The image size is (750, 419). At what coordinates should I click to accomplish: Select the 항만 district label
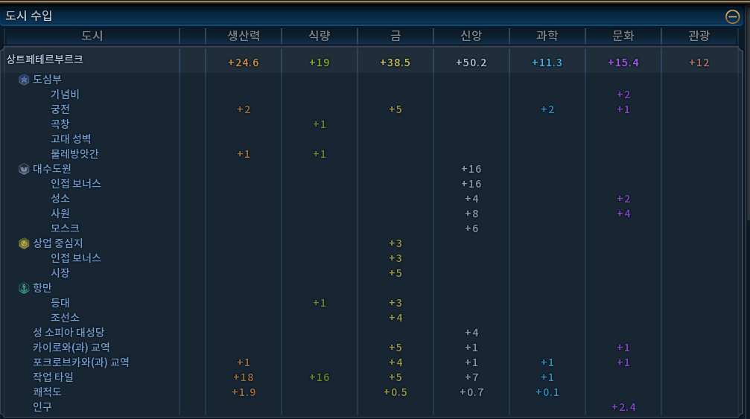(42, 287)
